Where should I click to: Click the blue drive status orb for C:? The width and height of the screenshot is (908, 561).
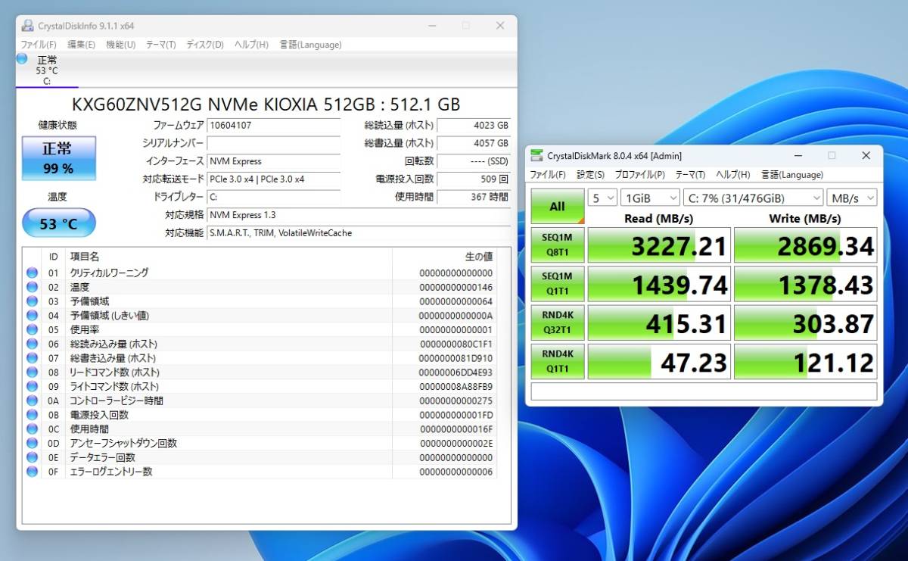22,58
